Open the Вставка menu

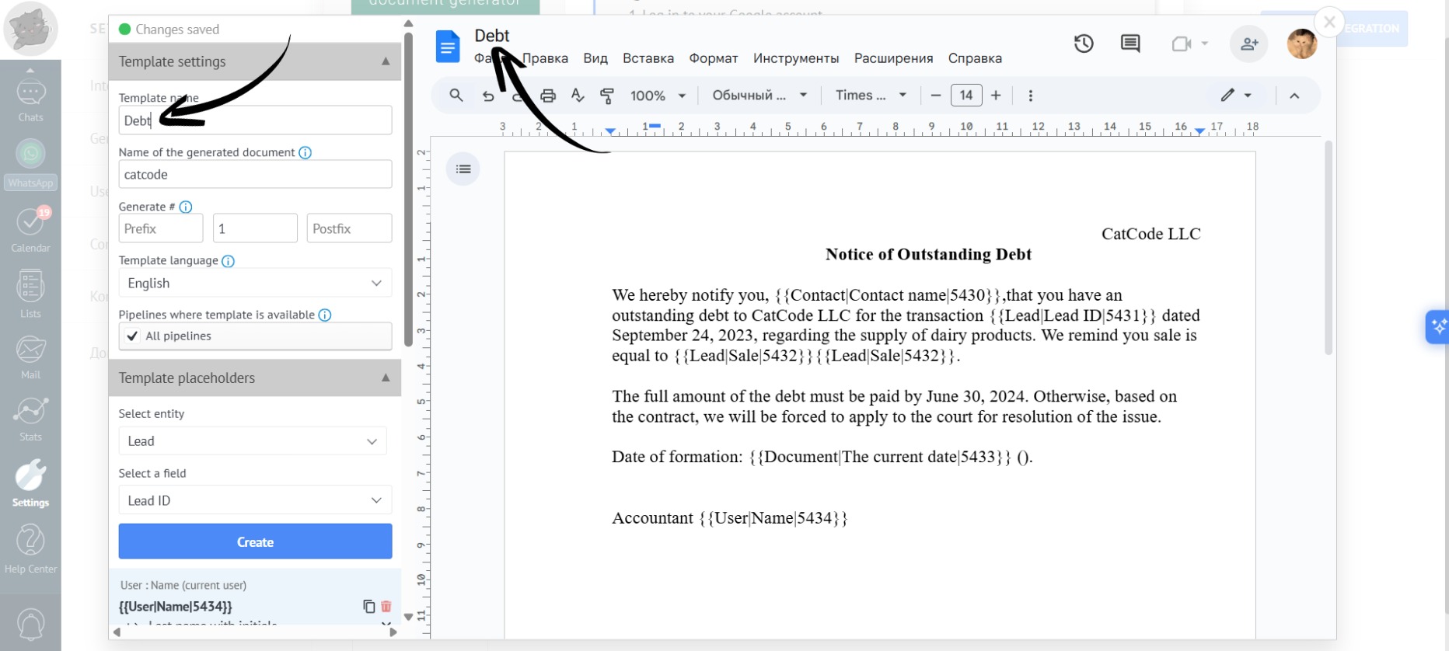click(648, 58)
